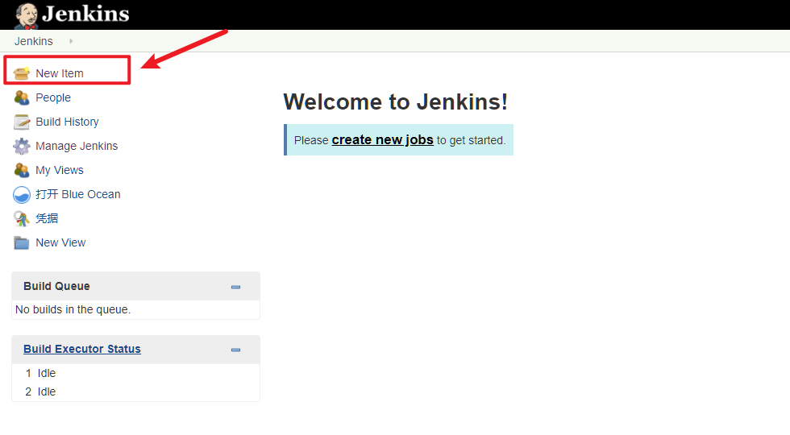
Task: Collapse the Build Executor Status panel
Action: point(235,350)
